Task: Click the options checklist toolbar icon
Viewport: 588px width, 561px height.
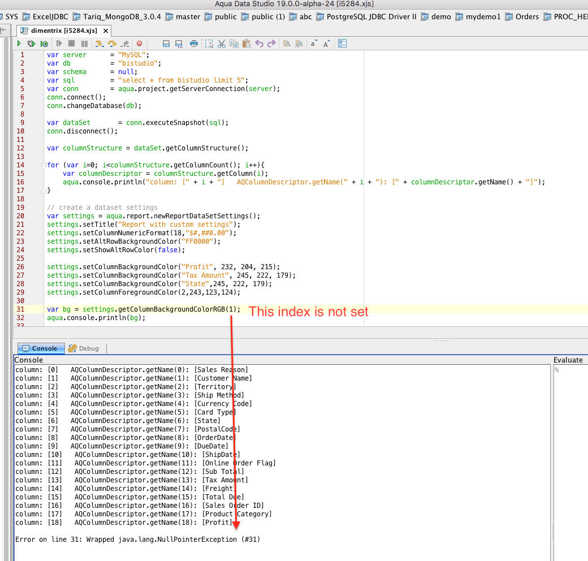Action: pyautogui.click(x=342, y=44)
